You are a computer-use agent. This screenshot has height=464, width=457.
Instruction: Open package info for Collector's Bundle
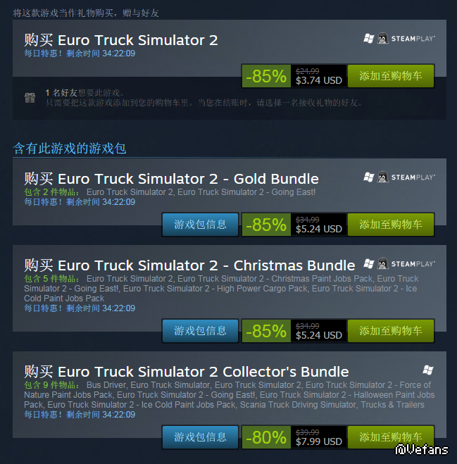(x=201, y=437)
